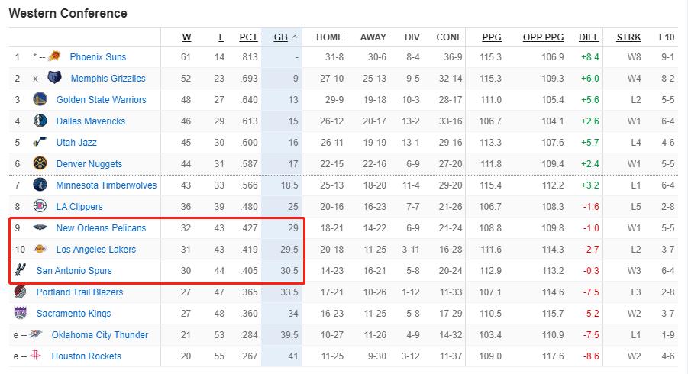The image size is (688, 374).
Task: Sort table by DIFF header
Action: click(x=589, y=37)
